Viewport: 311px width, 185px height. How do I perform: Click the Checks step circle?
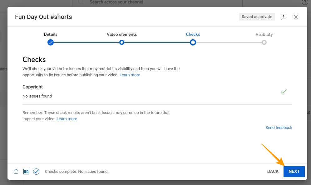tap(193, 42)
